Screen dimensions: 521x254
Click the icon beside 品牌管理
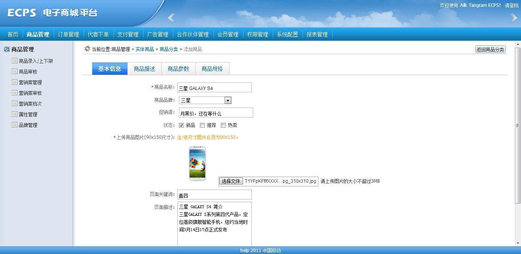pos(14,125)
